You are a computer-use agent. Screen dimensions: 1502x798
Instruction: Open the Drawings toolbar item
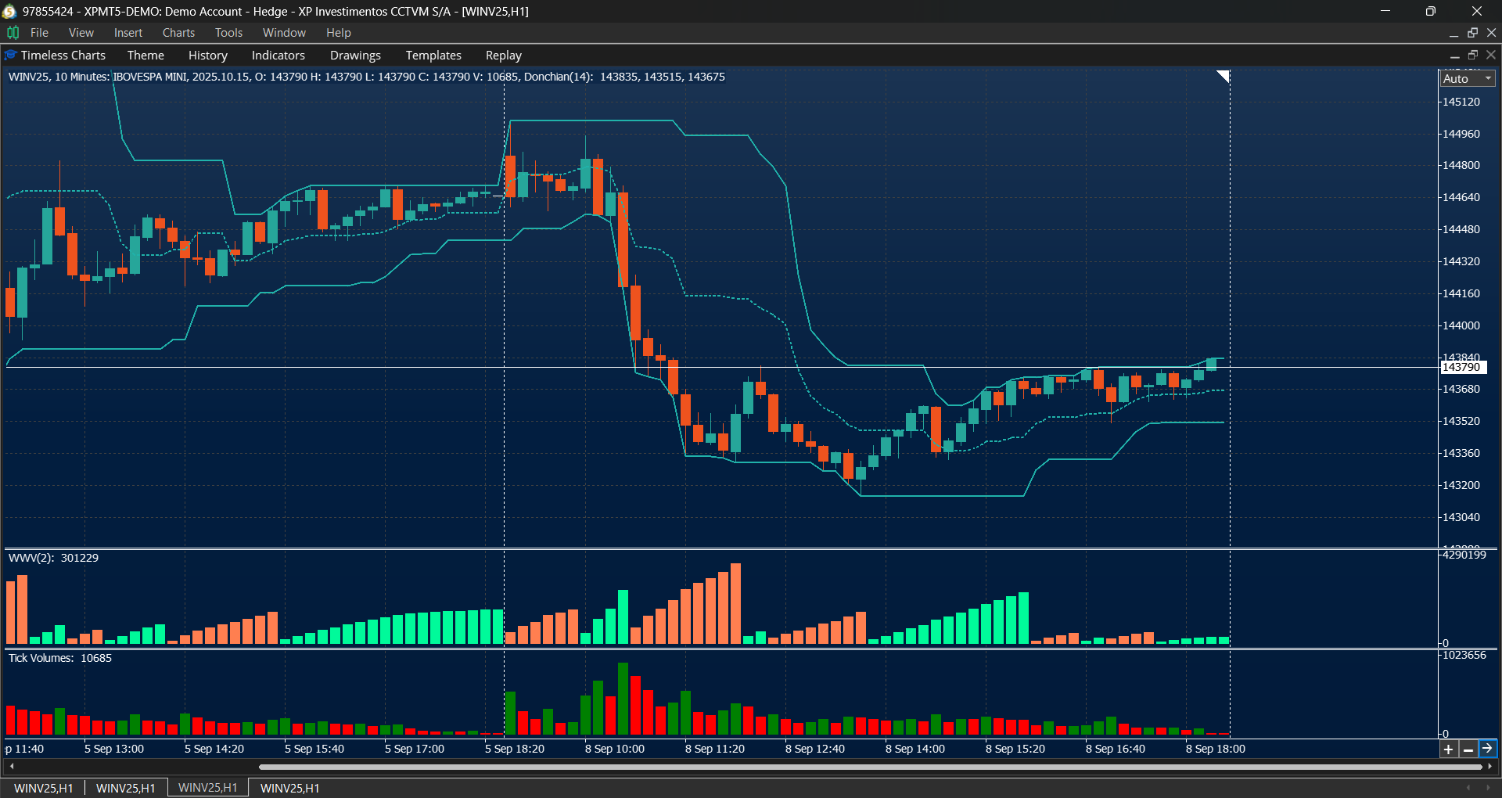click(355, 55)
